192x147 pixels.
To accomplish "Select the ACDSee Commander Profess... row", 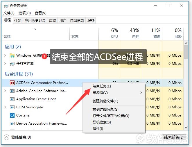I will 42,83.
